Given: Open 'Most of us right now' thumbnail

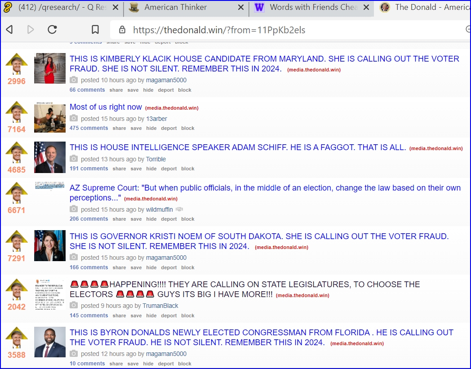Looking at the screenshot, I should (x=50, y=117).
